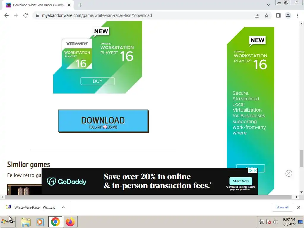The image size is (304, 228).
Task: Dismiss the bottom banner with the circled X
Action: tap(289, 173)
